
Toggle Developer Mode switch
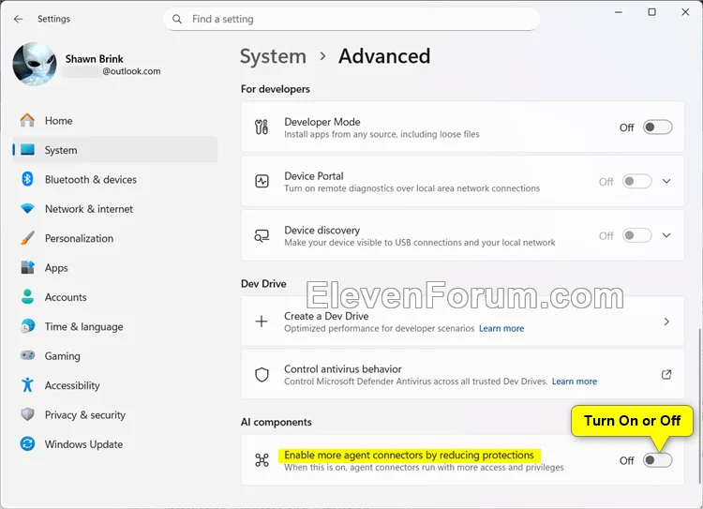point(657,127)
